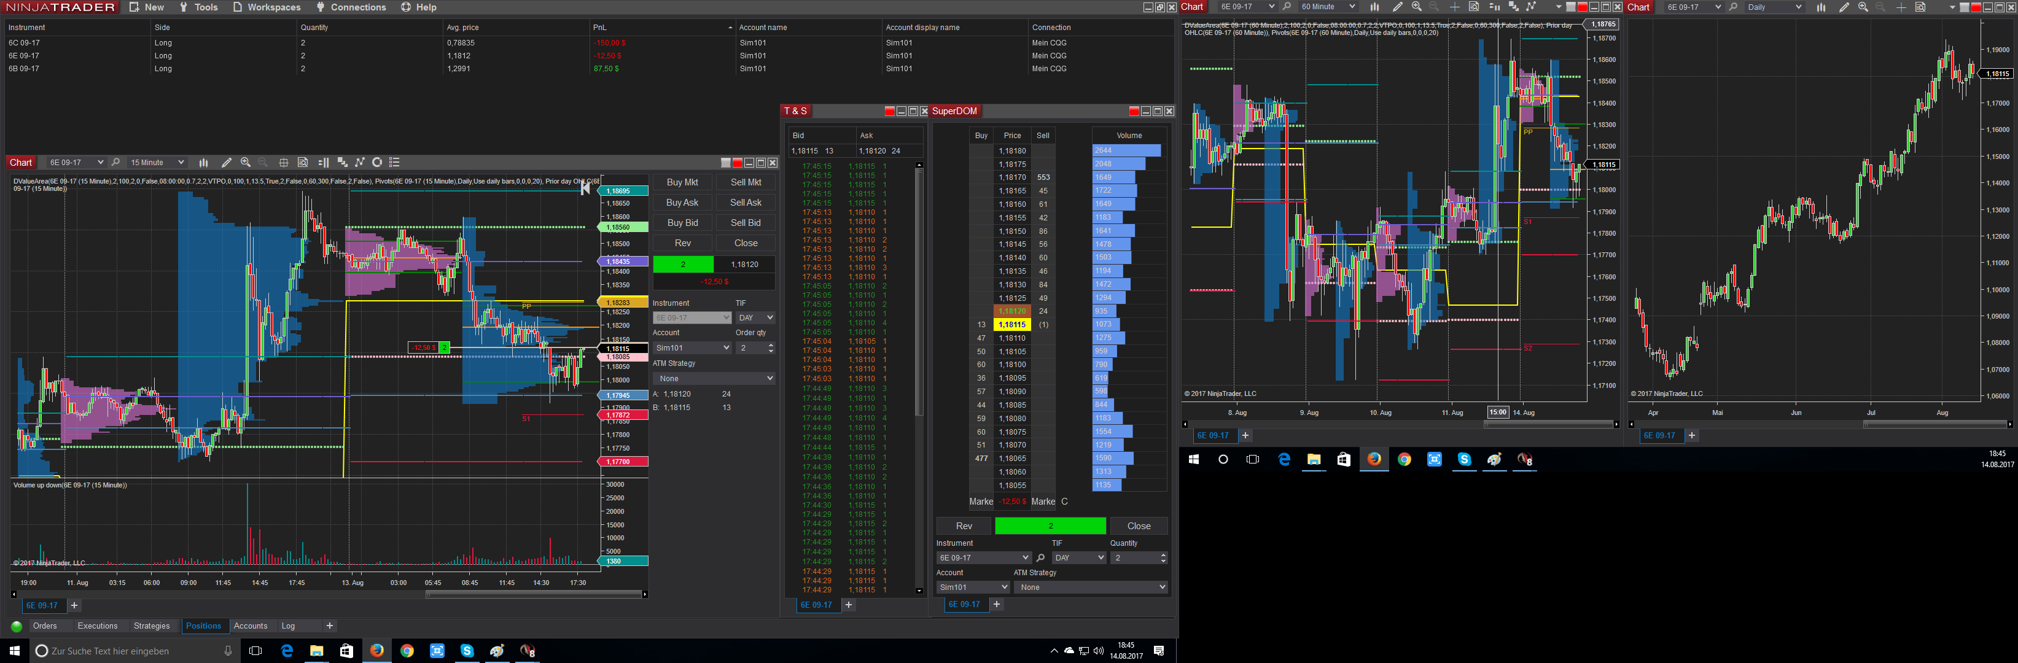Click the T & S vertical scrollbar
Screen dimensions: 2018x663
tap(919, 378)
